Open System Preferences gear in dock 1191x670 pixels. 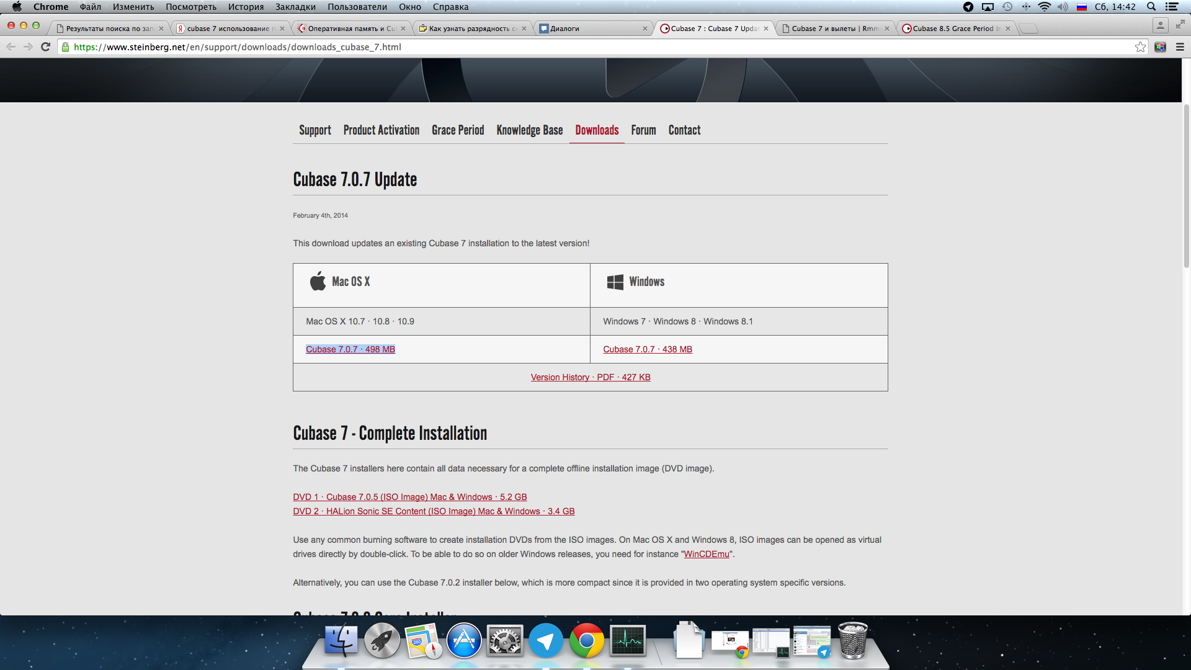(x=505, y=641)
